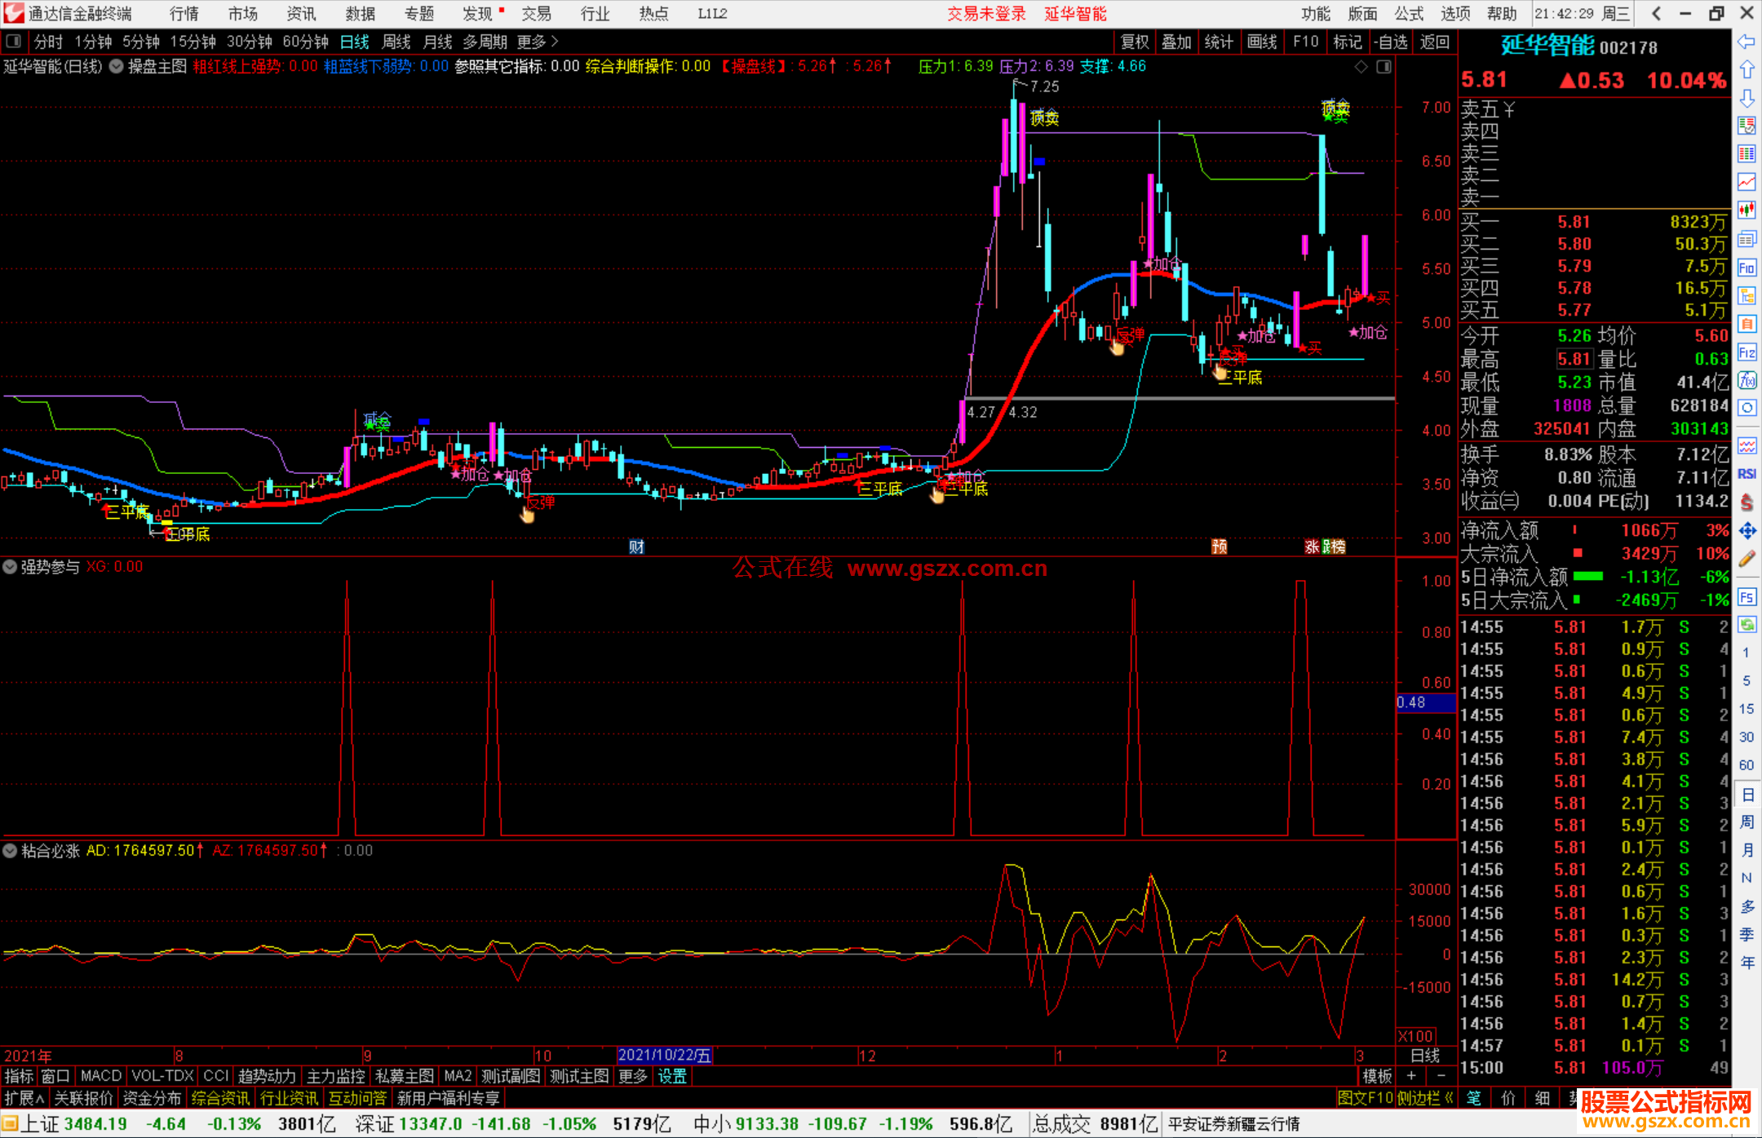Screen dimensions: 1762x1138
Task: Click the blue down arrow sidebar icon
Action: 1747,99
